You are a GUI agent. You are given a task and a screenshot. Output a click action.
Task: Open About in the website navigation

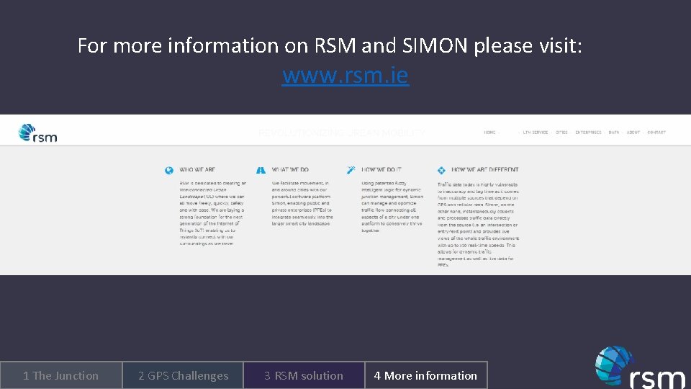pyautogui.click(x=633, y=133)
